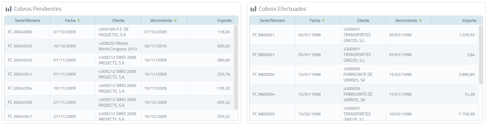Click the Vencimiento sort arrows in Cobros Pendientes
Image resolution: width=487 pixels, height=125 pixels.
click(176, 20)
